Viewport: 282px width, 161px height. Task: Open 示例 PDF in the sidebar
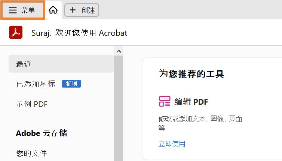(32, 104)
